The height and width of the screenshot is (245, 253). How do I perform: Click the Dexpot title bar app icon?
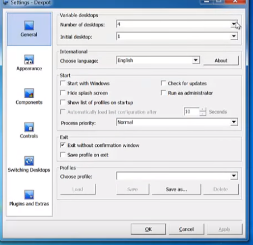coord(5,2)
